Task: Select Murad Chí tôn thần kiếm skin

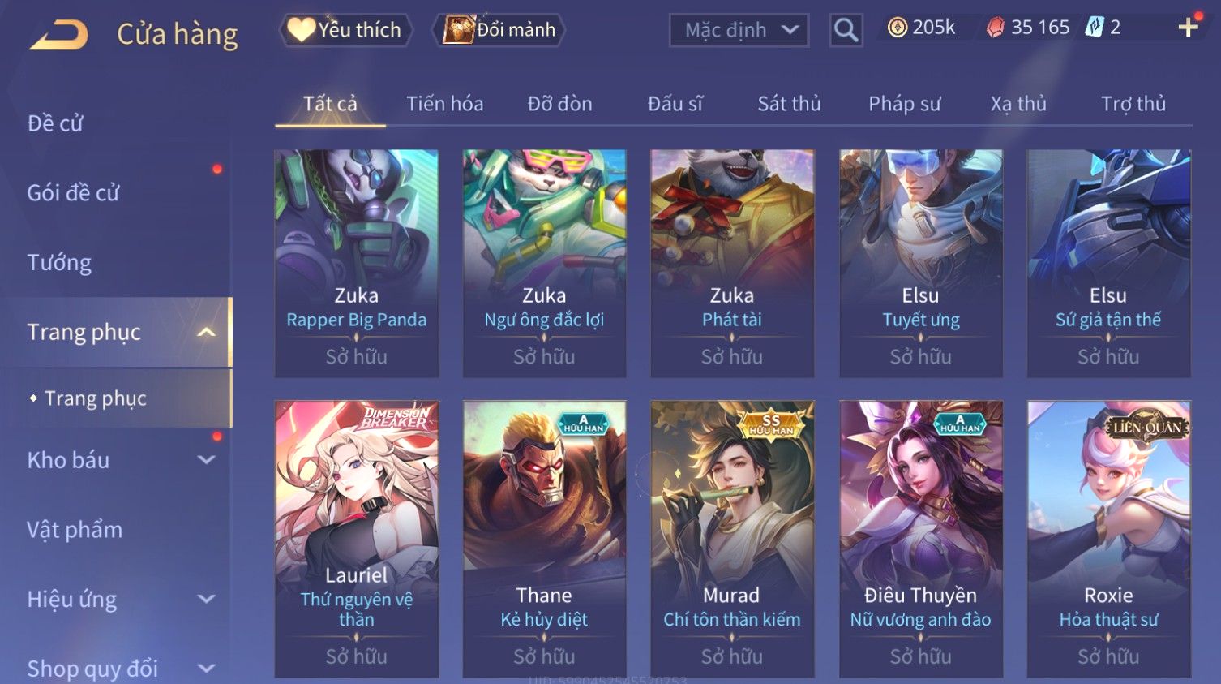Action: [732, 539]
